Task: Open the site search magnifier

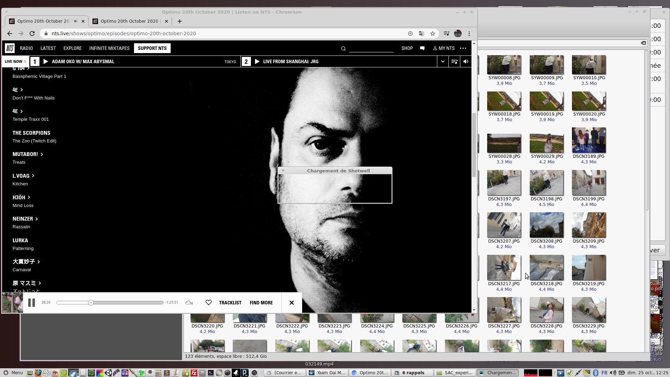Action: [343, 49]
